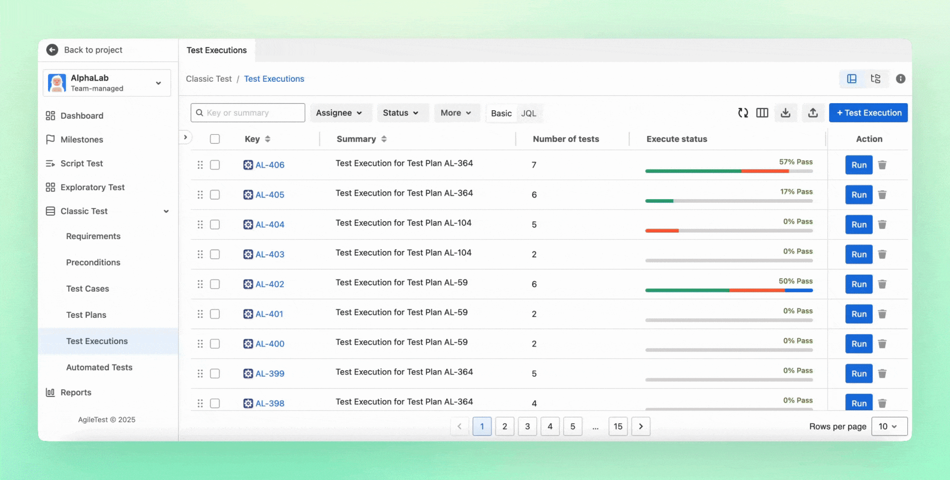Go to page 3 of results
This screenshot has width=950, height=480.
527,426
